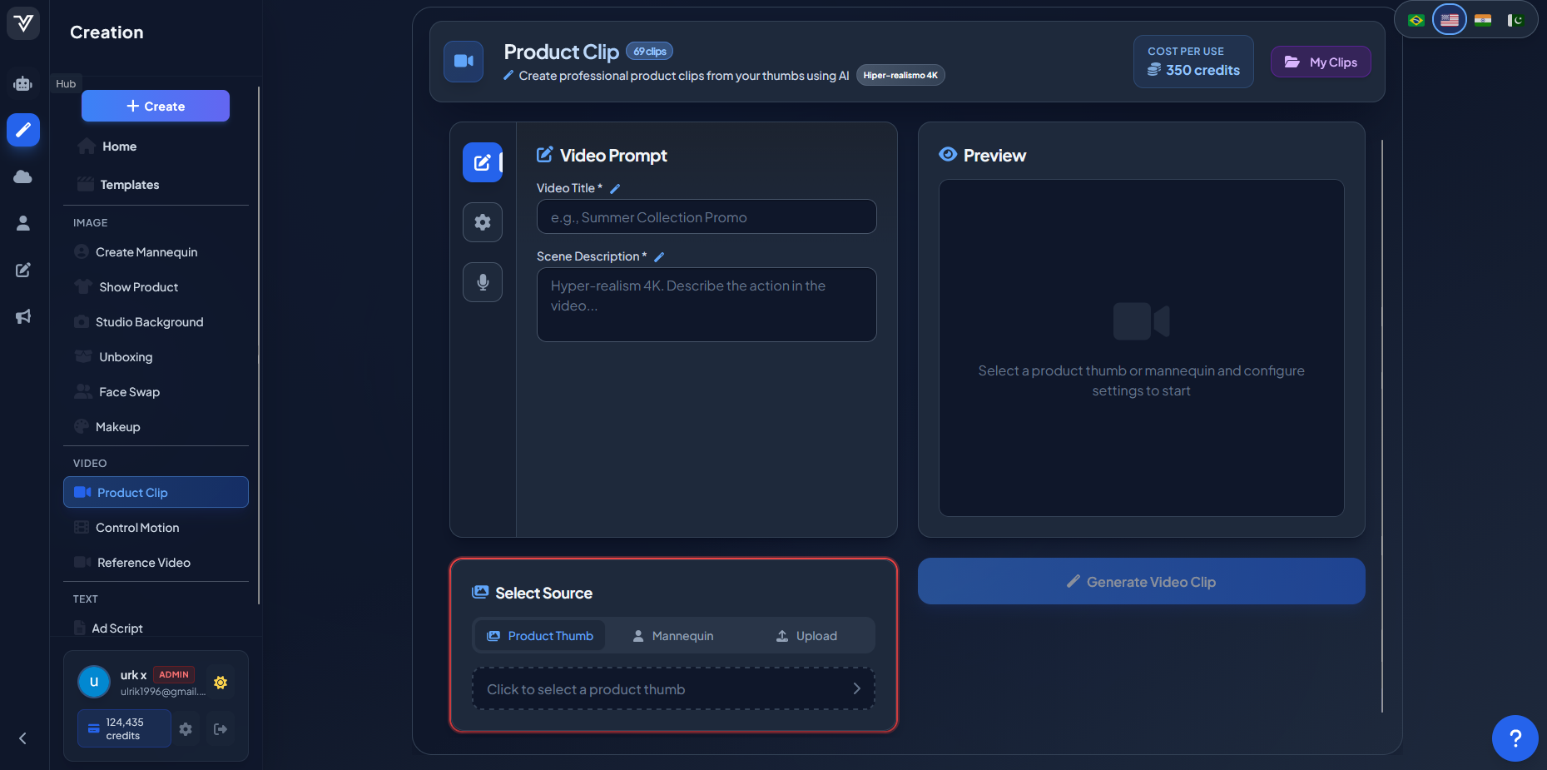Click the 350 credits cost box
The height and width of the screenshot is (770, 1547).
(1193, 62)
